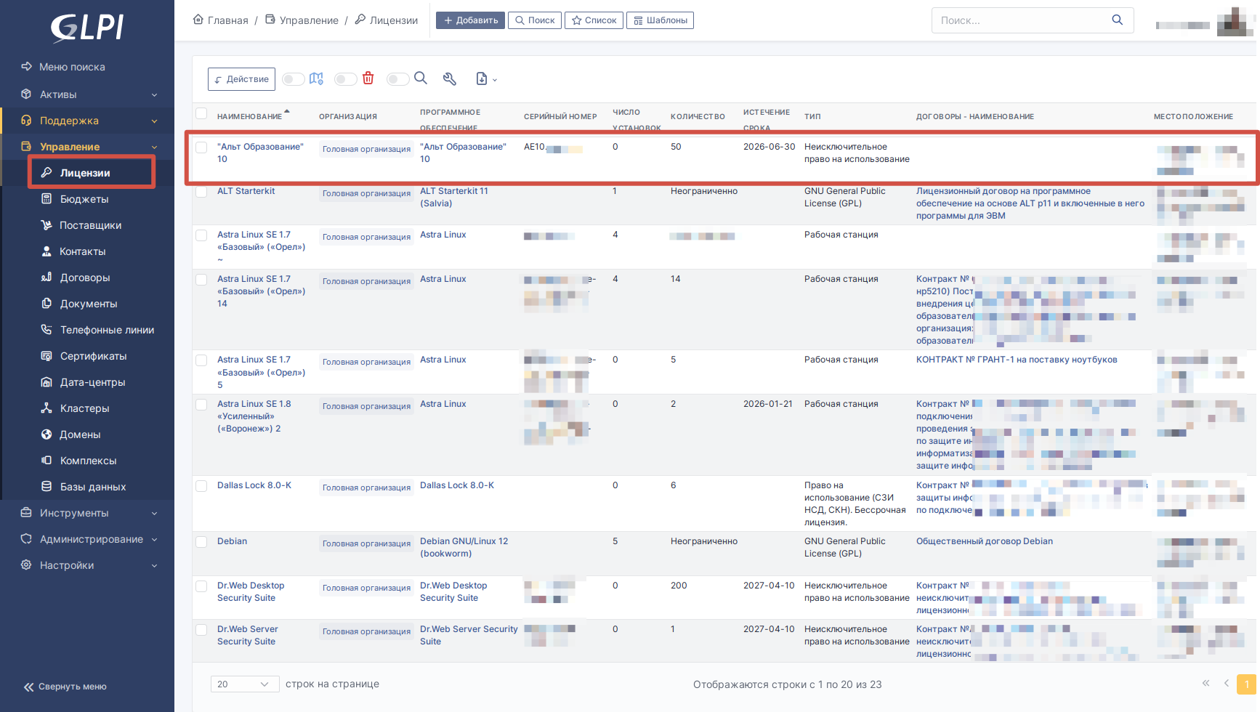The image size is (1260, 712).
Task: Open the Debian GNU/Linux 12 (bookworm) software link
Action: [464, 547]
